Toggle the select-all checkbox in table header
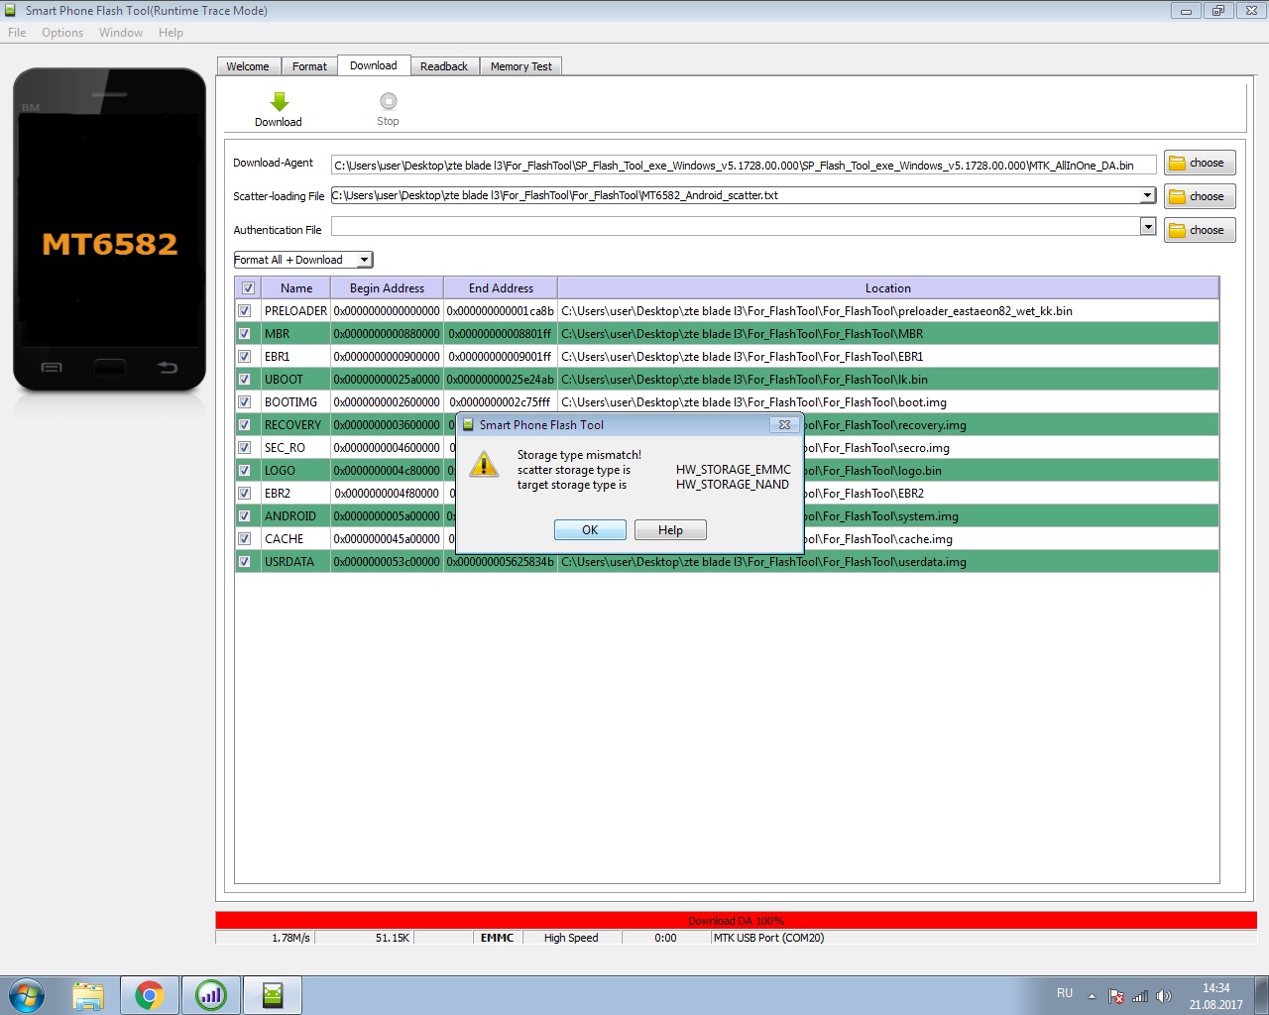 pyautogui.click(x=248, y=288)
